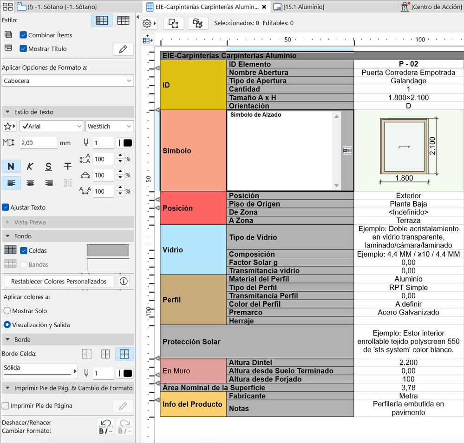This screenshot has width=464, height=443.
Task: Center-align the text
Action: 30,183
